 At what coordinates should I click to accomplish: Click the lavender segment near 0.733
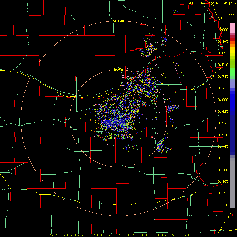click(233, 84)
